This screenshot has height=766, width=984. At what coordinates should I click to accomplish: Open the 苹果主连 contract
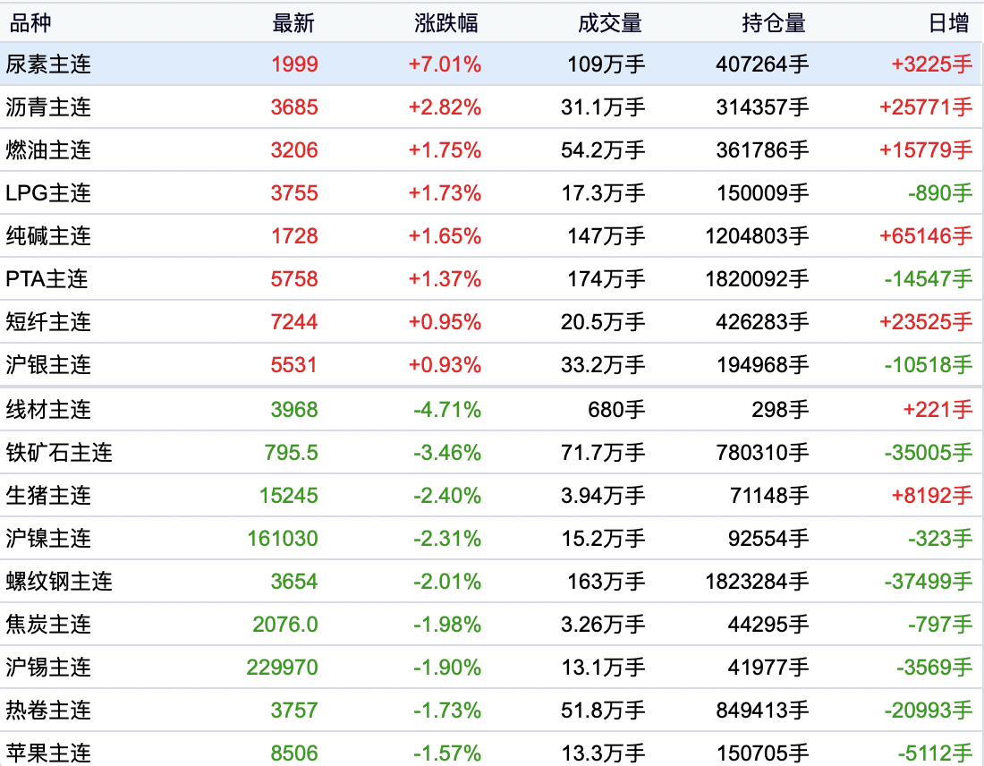click(48, 753)
